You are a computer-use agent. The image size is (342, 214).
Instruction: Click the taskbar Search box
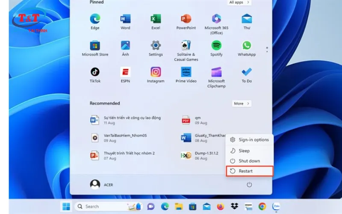pos(109,206)
